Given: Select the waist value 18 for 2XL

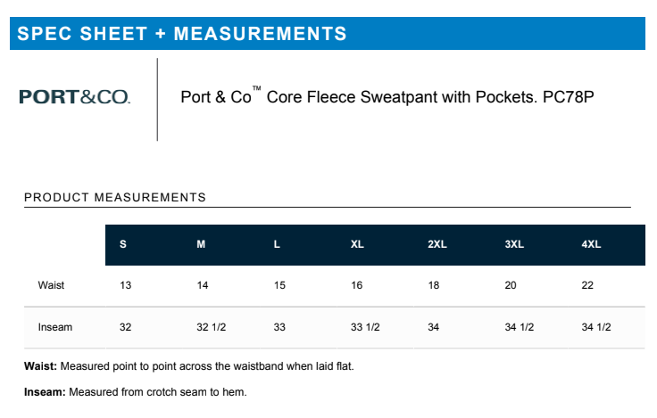Looking at the screenshot, I should (x=434, y=285).
